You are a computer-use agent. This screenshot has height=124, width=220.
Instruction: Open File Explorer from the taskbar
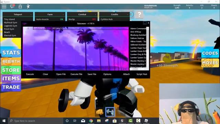click(99, 121)
